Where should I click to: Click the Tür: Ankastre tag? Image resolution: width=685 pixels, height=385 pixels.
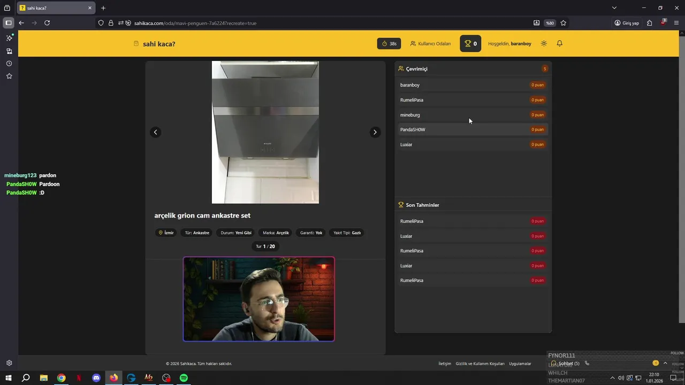[197, 233]
